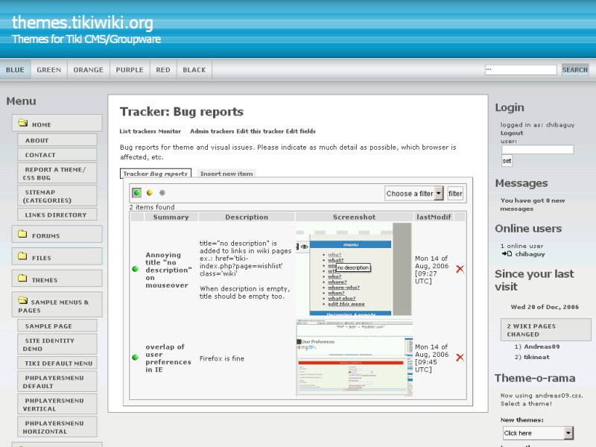Click the gray closed-status filter icon
Viewport: 596px width, 447px height.
click(162, 193)
